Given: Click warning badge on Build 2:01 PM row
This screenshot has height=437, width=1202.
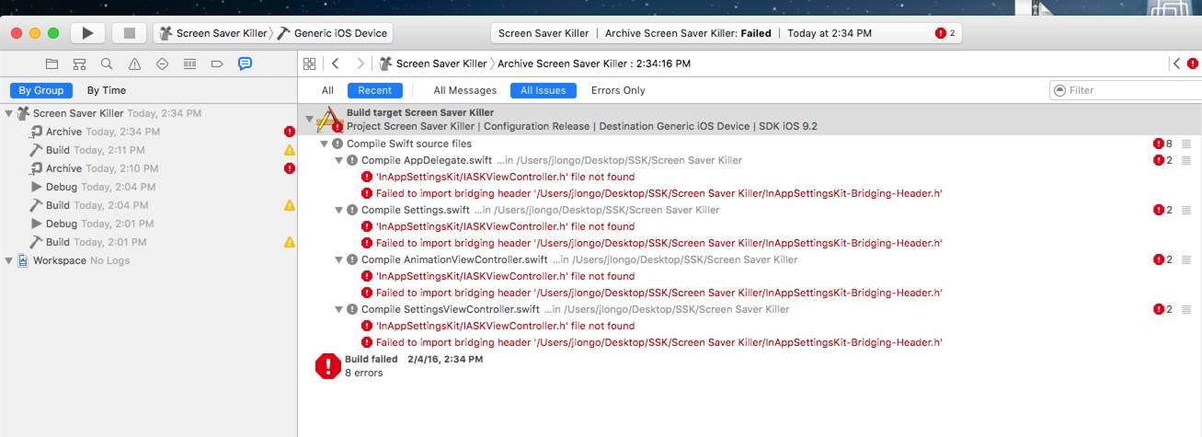Looking at the screenshot, I should [289, 242].
